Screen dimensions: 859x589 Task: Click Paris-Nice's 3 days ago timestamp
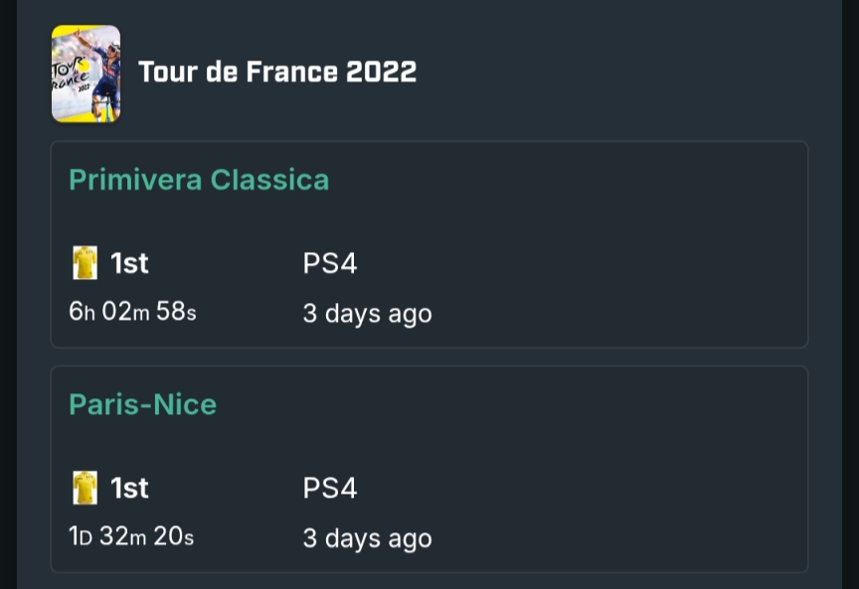coord(367,538)
